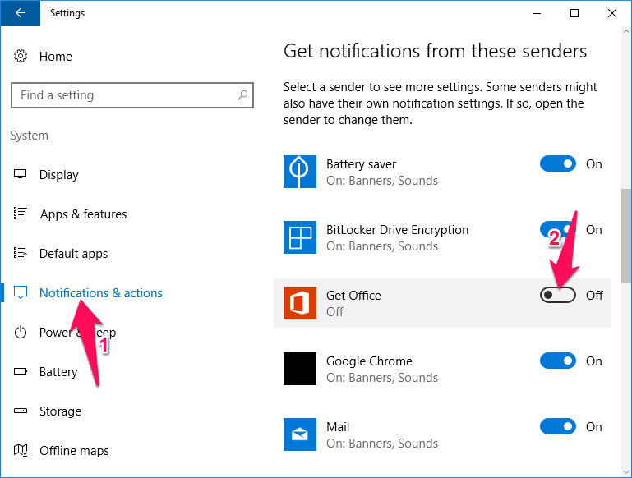Click the Find a setting field
This screenshot has width=632, height=478.
pyautogui.click(x=123, y=95)
